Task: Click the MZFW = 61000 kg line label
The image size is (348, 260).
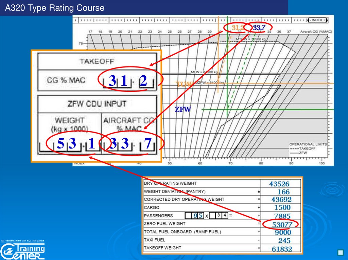Action: point(210,83)
